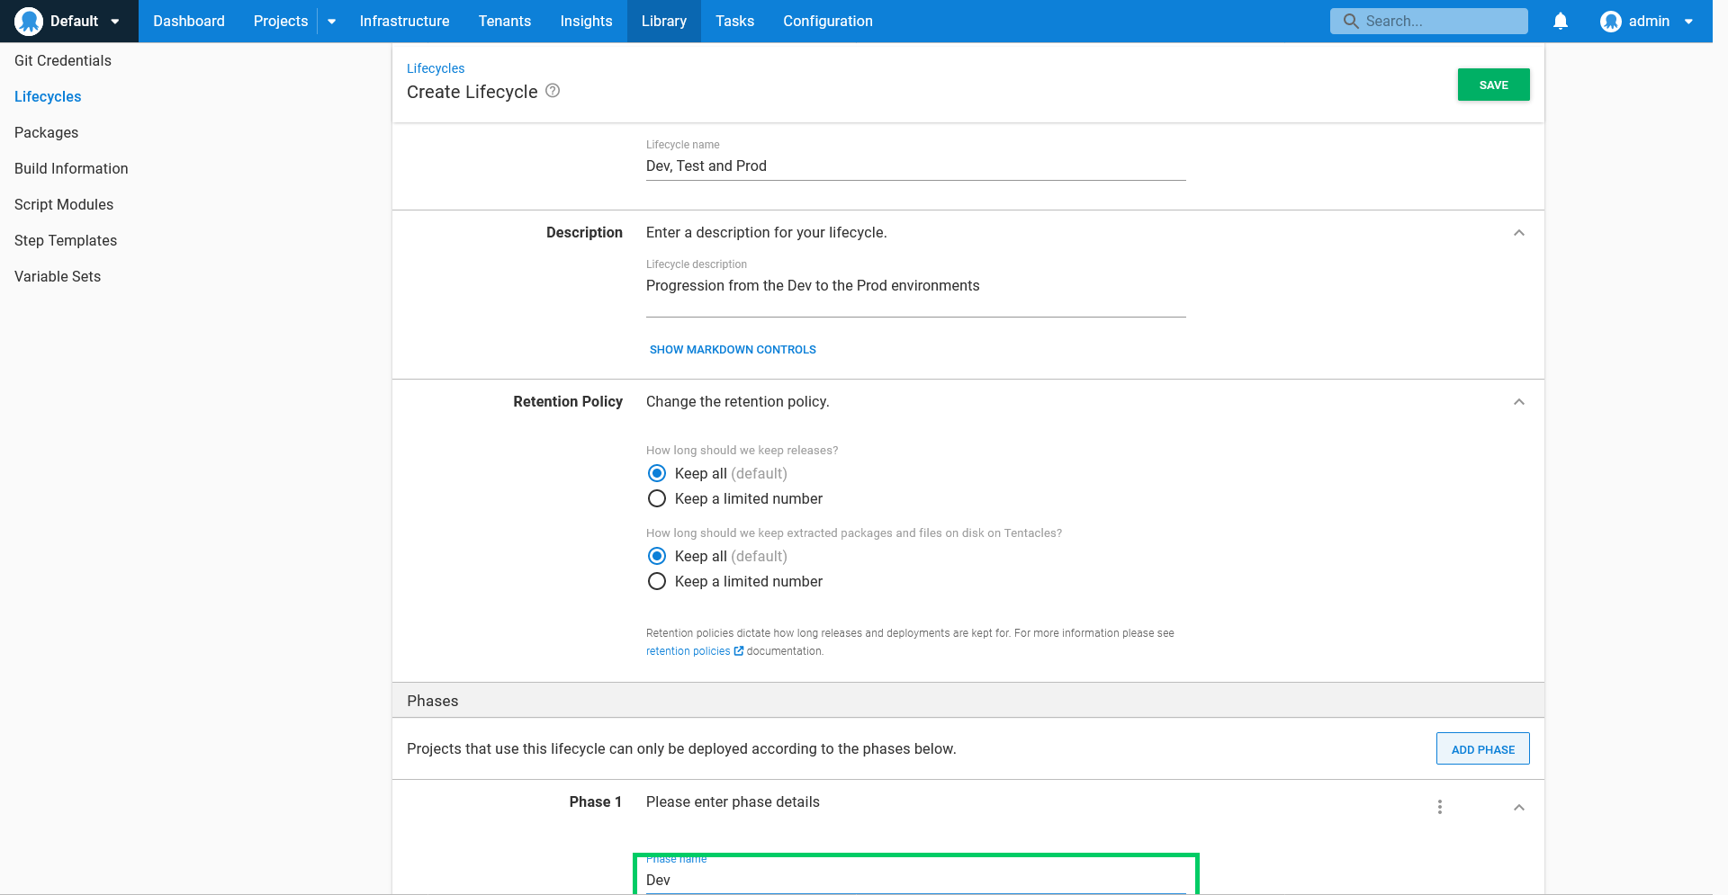Select Keep all for releases
Image resolution: width=1728 pixels, height=895 pixels.
(x=657, y=473)
